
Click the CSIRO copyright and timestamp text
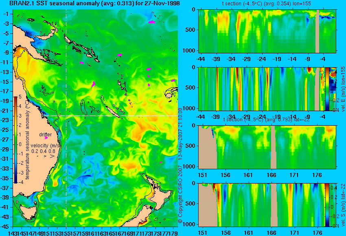click(x=180, y=166)
